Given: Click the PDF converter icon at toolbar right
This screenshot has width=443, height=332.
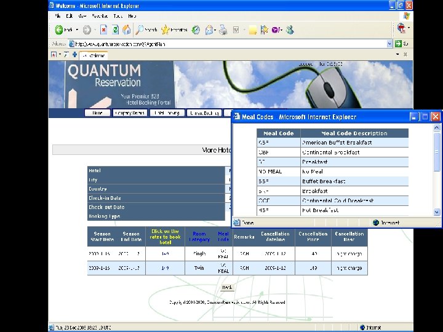Looking at the screenshot, I should click(x=401, y=28).
